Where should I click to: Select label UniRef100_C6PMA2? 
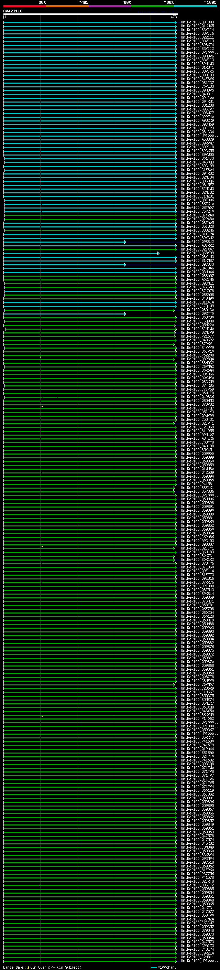click(x=197, y=366)
